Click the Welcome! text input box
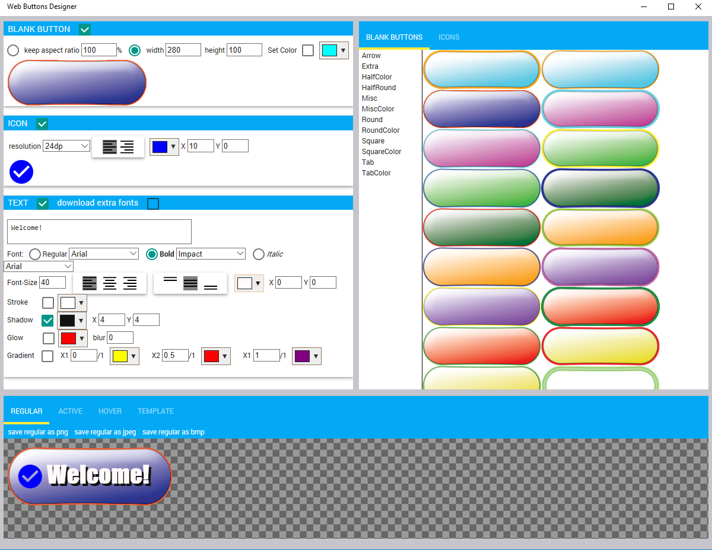 [x=99, y=232]
